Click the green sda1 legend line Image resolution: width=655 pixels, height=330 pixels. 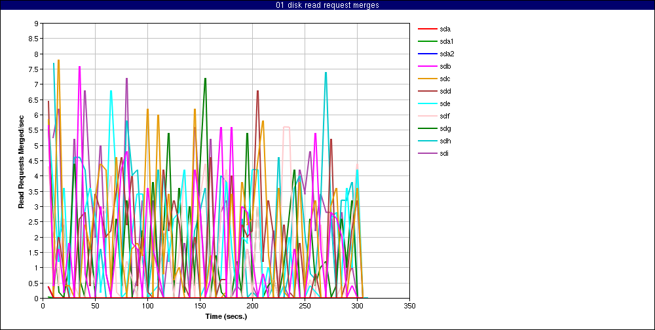tap(426, 41)
